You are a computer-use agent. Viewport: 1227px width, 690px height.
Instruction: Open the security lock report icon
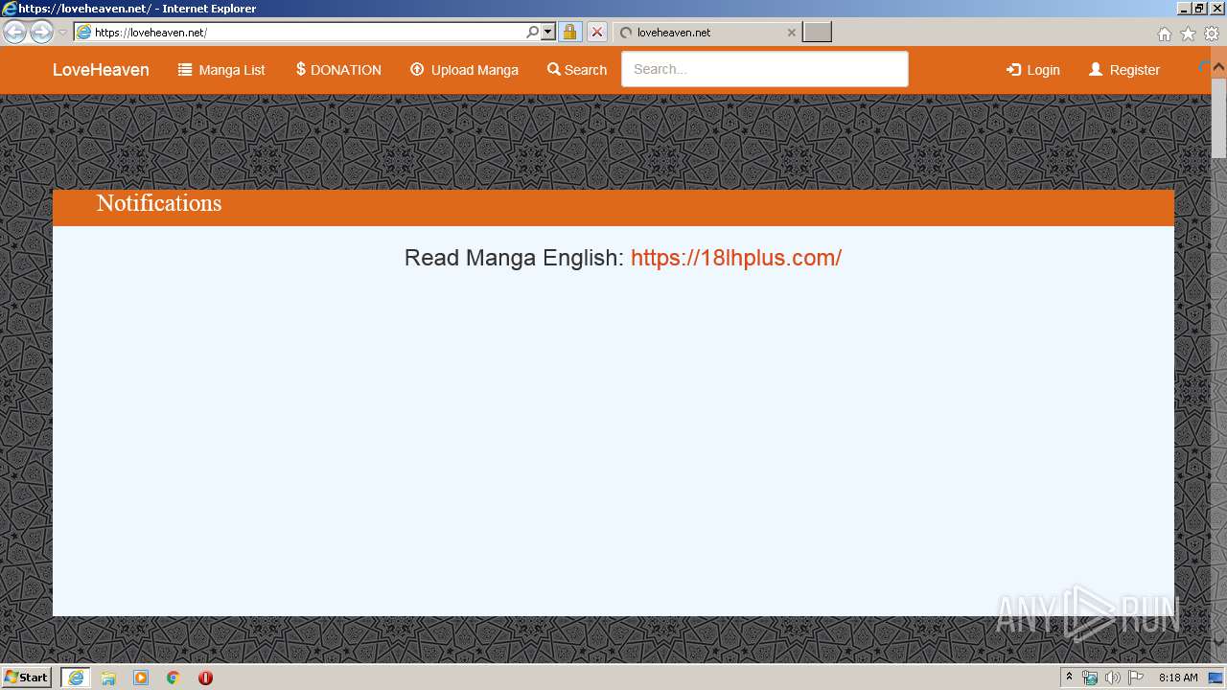(569, 32)
